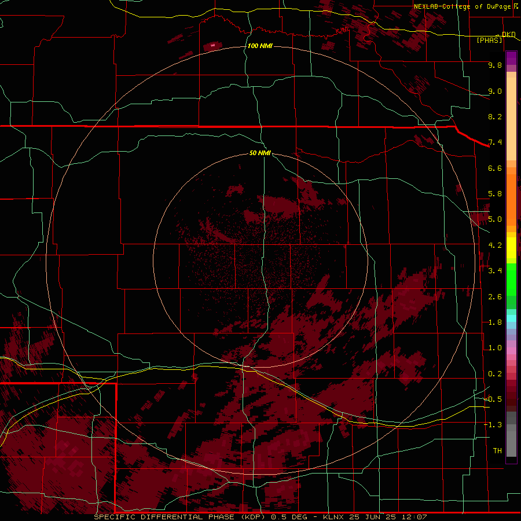
Task: Click the TH threshold label on scale
Action: [x=497, y=451]
